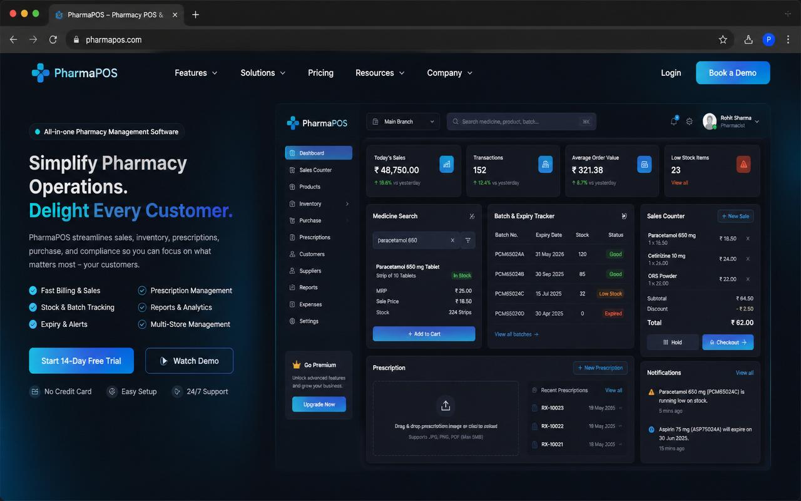The image size is (801, 501).
Task: Click the Watch Demo button
Action: (x=189, y=361)
